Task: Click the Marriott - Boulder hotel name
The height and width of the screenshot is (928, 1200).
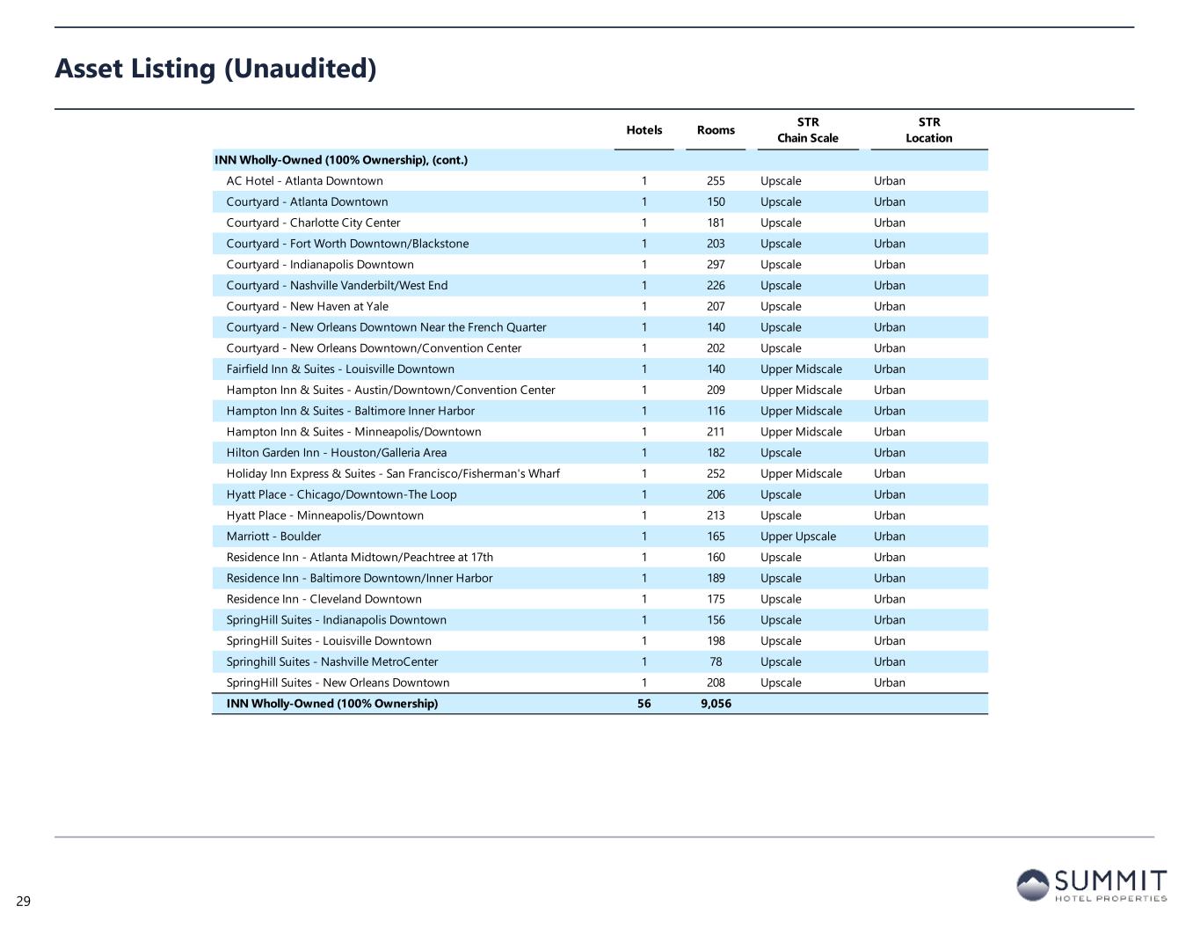Action: coord(273,537)
